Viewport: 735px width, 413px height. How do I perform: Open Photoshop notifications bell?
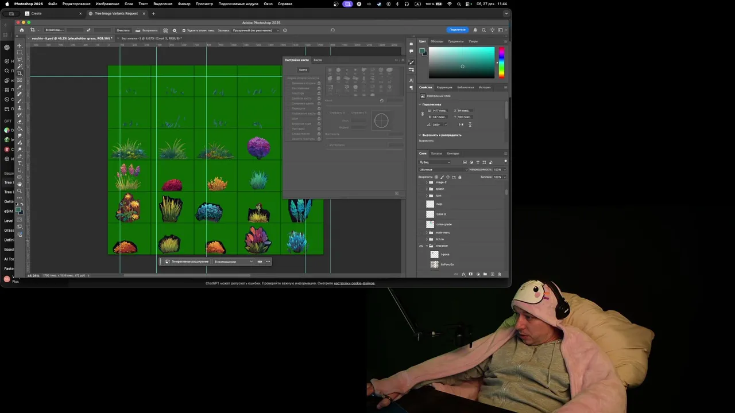click(475, 30)
